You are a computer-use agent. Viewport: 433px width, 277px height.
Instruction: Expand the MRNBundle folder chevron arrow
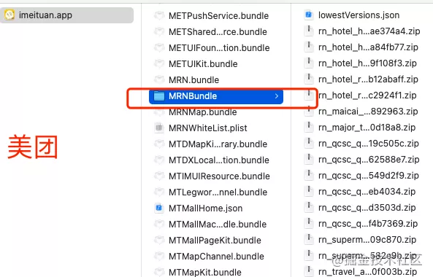tap(277, 96)
